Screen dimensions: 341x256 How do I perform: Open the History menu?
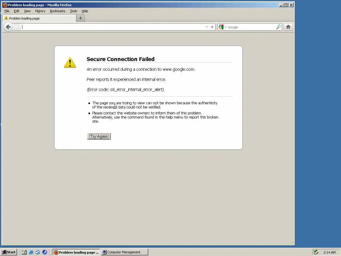(40, 11)
